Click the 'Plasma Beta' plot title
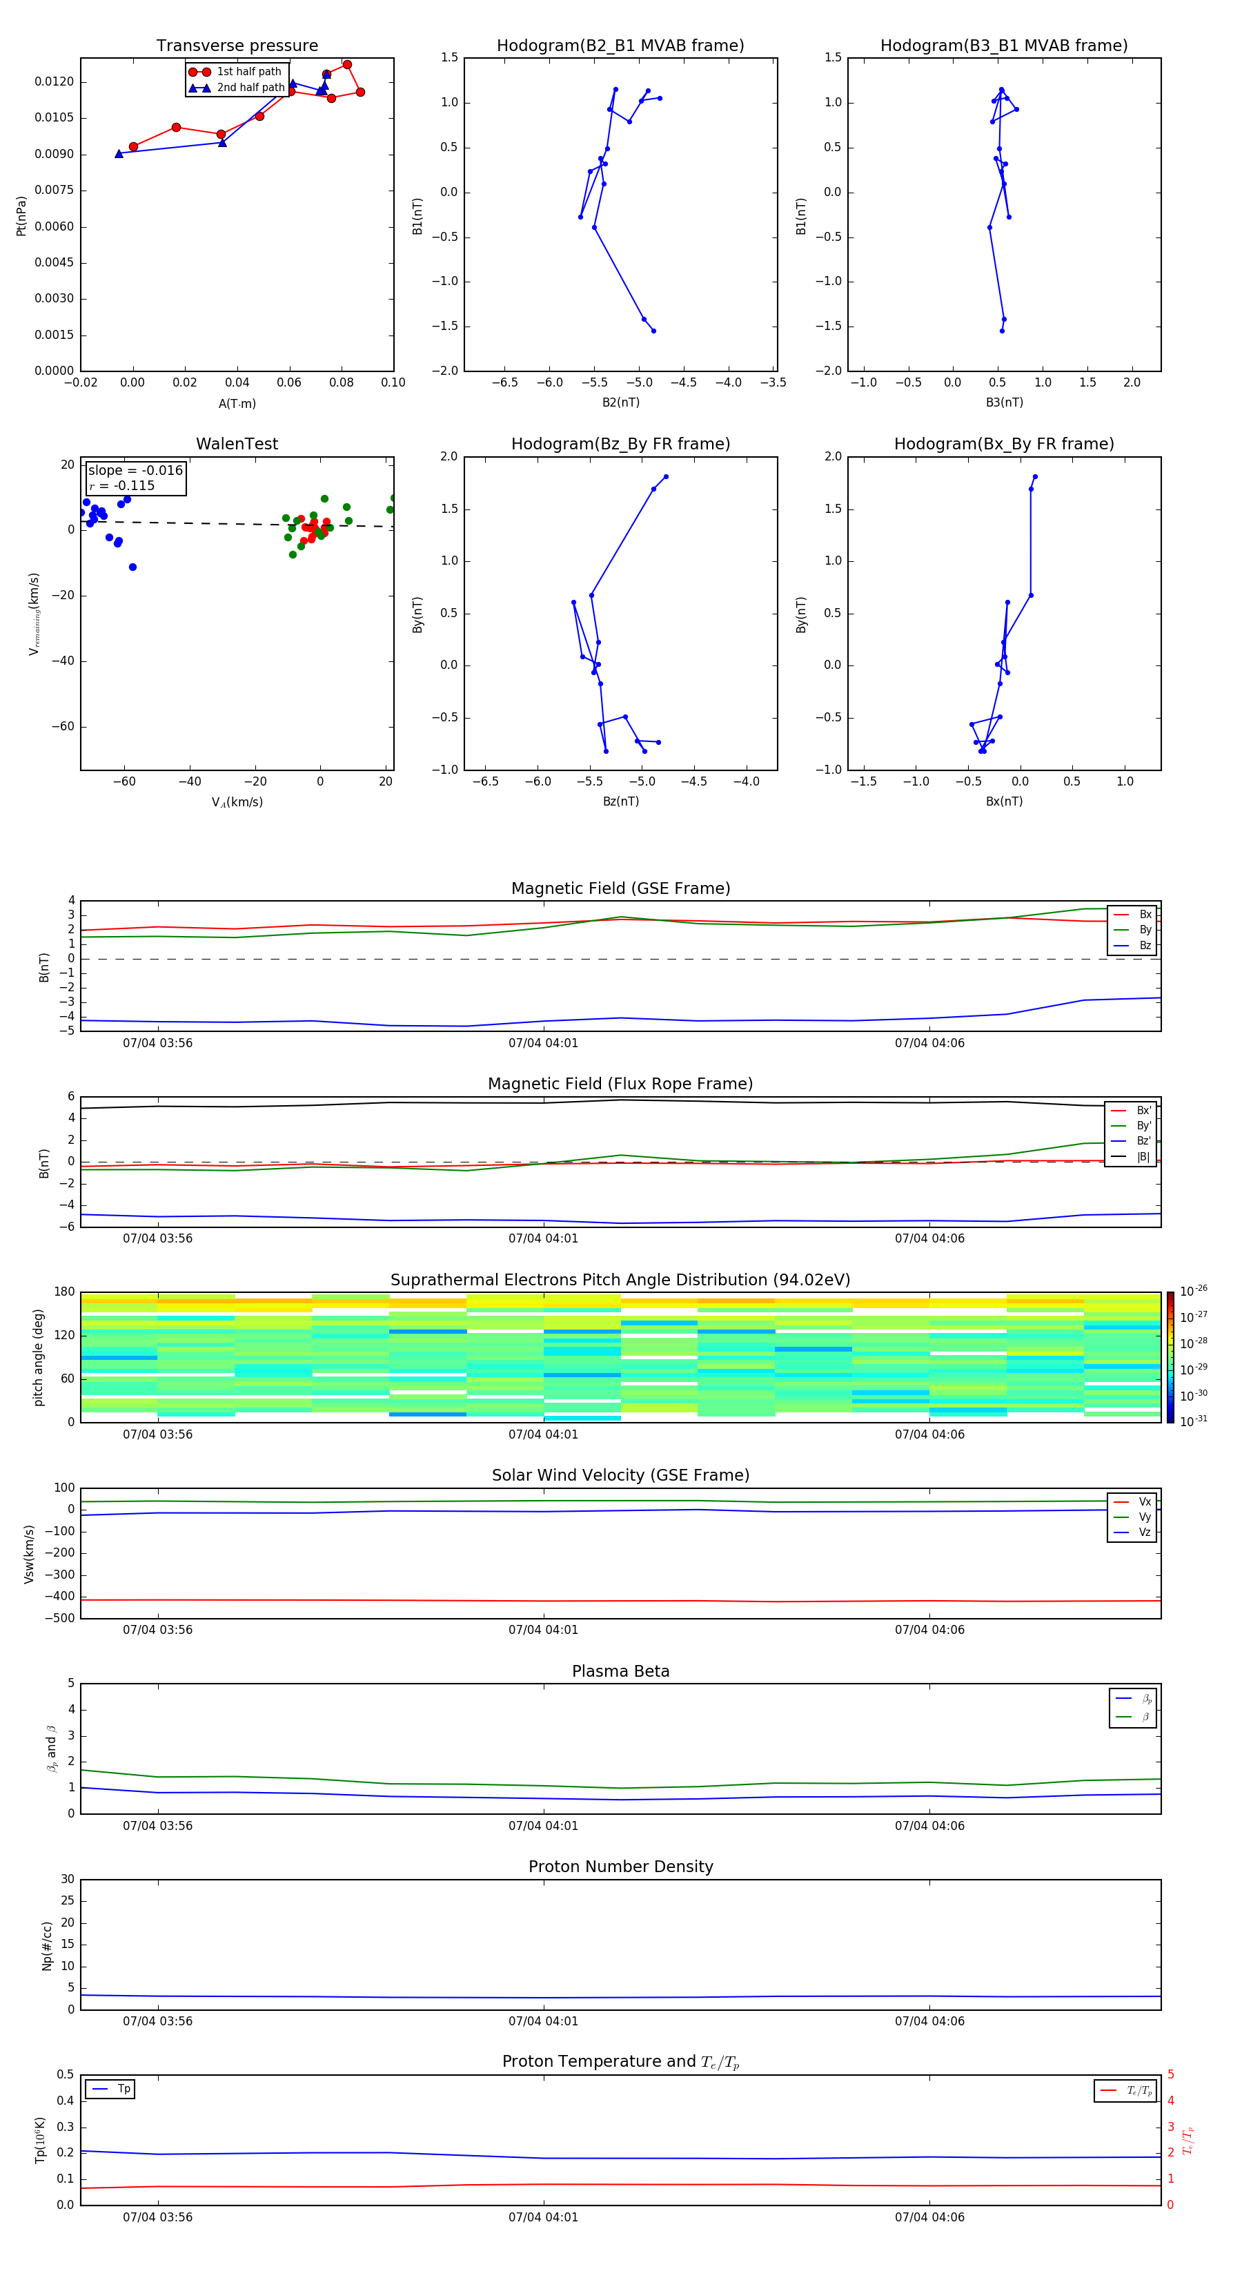The image size is (1242, 2278). 620,1671
